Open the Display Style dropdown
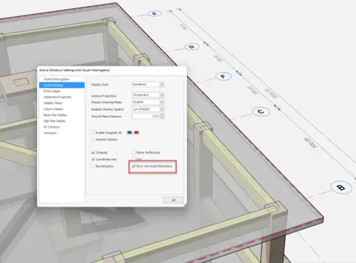The image size is (356, 263). (148, 84)
